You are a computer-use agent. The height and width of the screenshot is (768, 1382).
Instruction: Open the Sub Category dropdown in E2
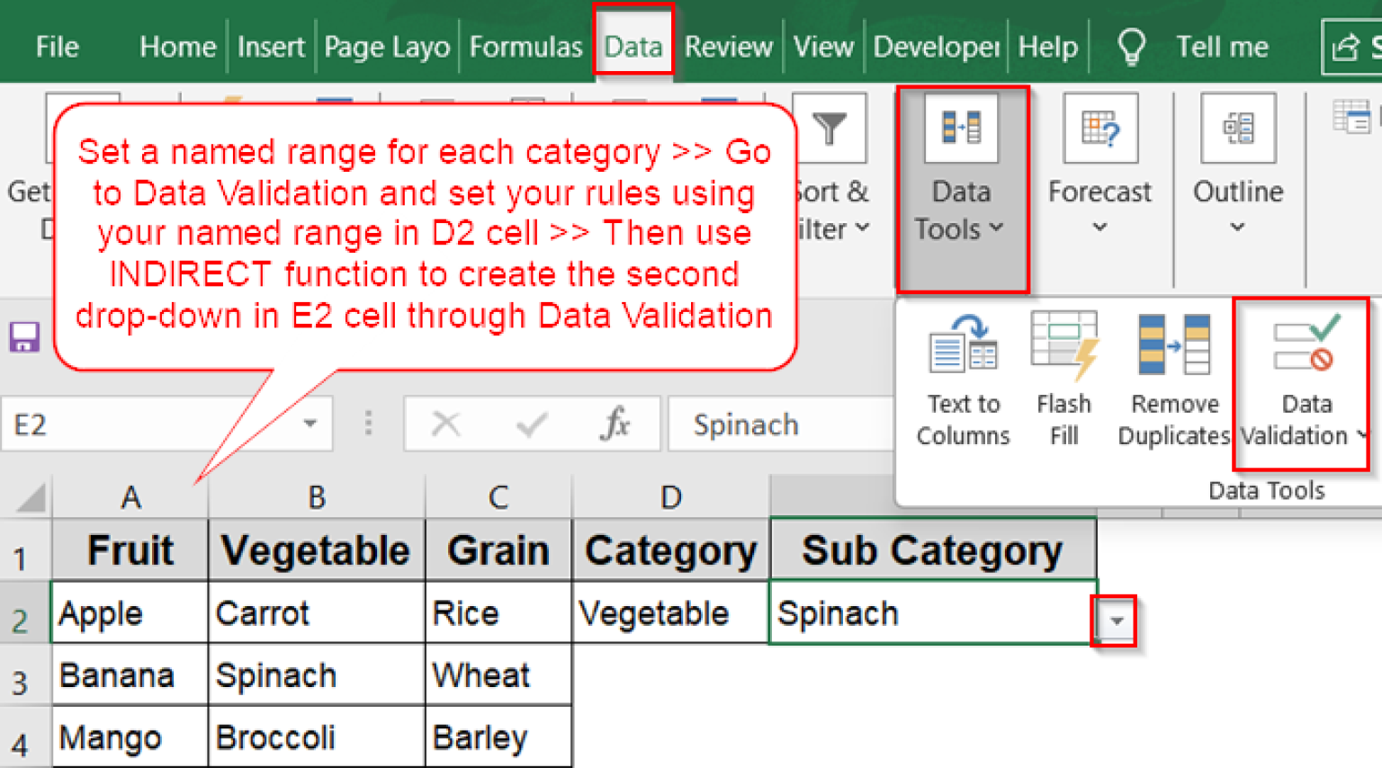(1117, 621)
